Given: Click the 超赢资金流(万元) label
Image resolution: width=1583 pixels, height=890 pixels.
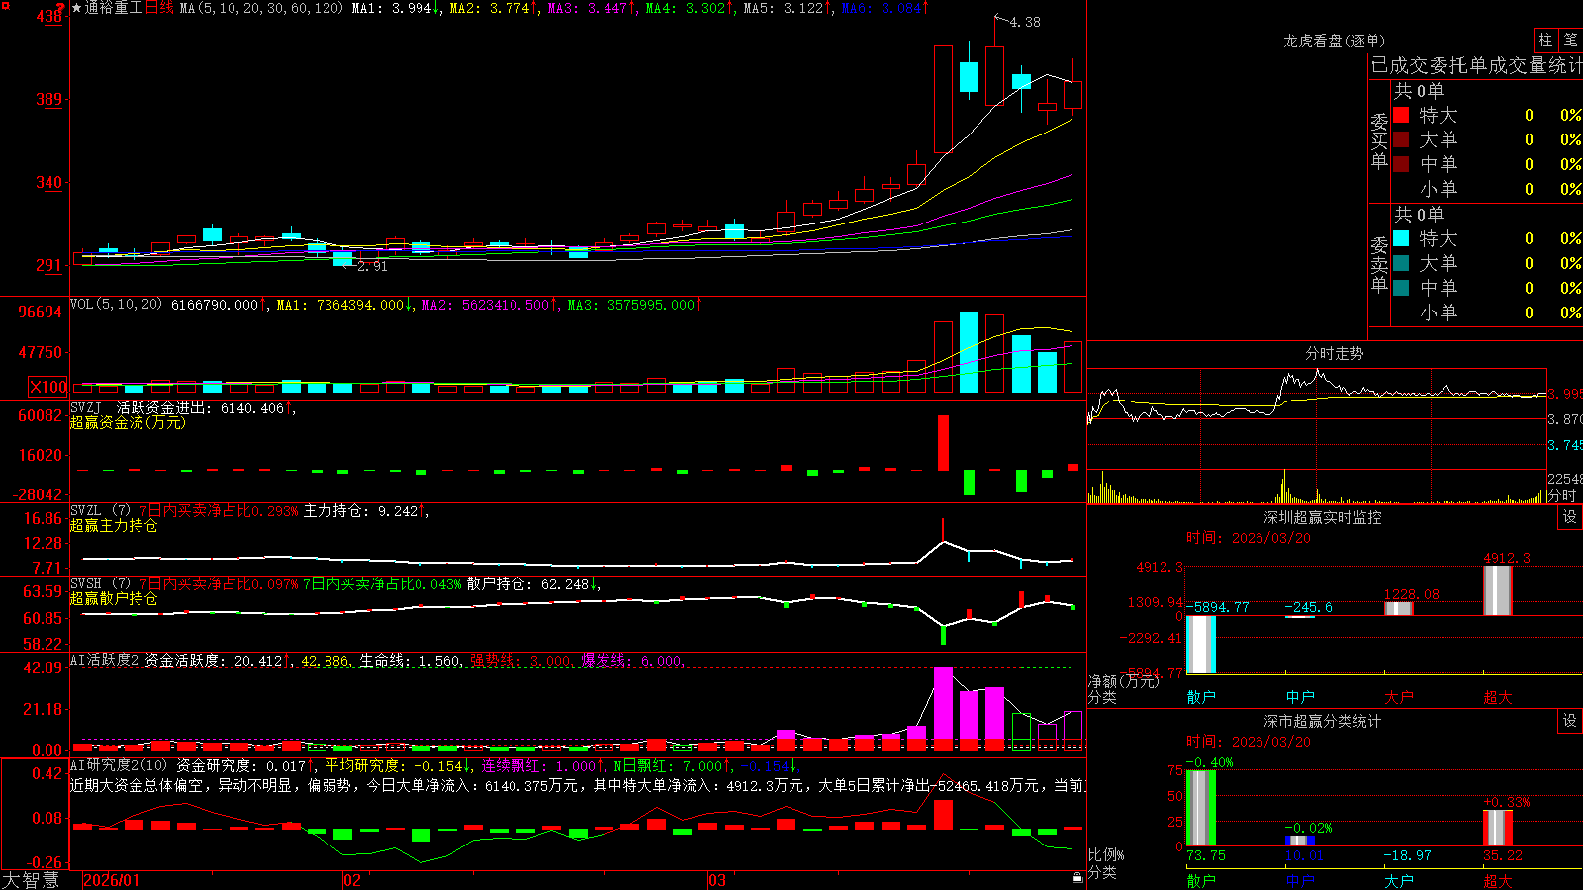Looking at the screenshot, I should (128, 422).
